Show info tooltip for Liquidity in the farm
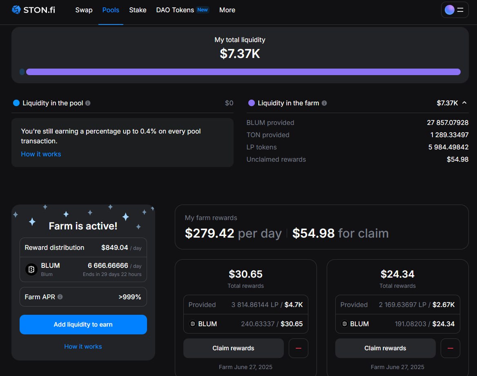 click(x=324, y=103)
